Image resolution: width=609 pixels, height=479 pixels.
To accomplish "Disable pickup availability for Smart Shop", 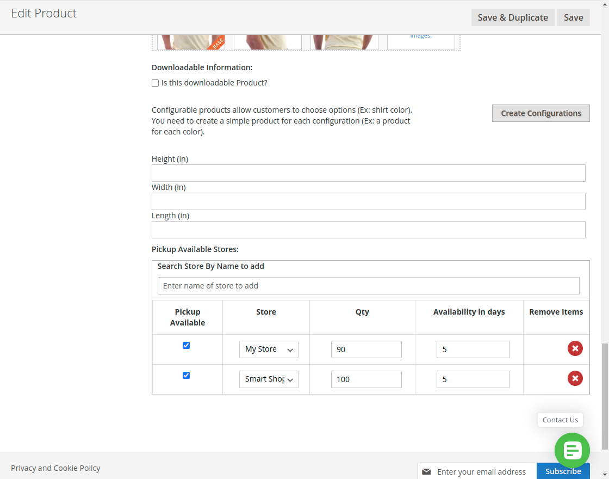I will pyautogui.click(x=186, y=375).
